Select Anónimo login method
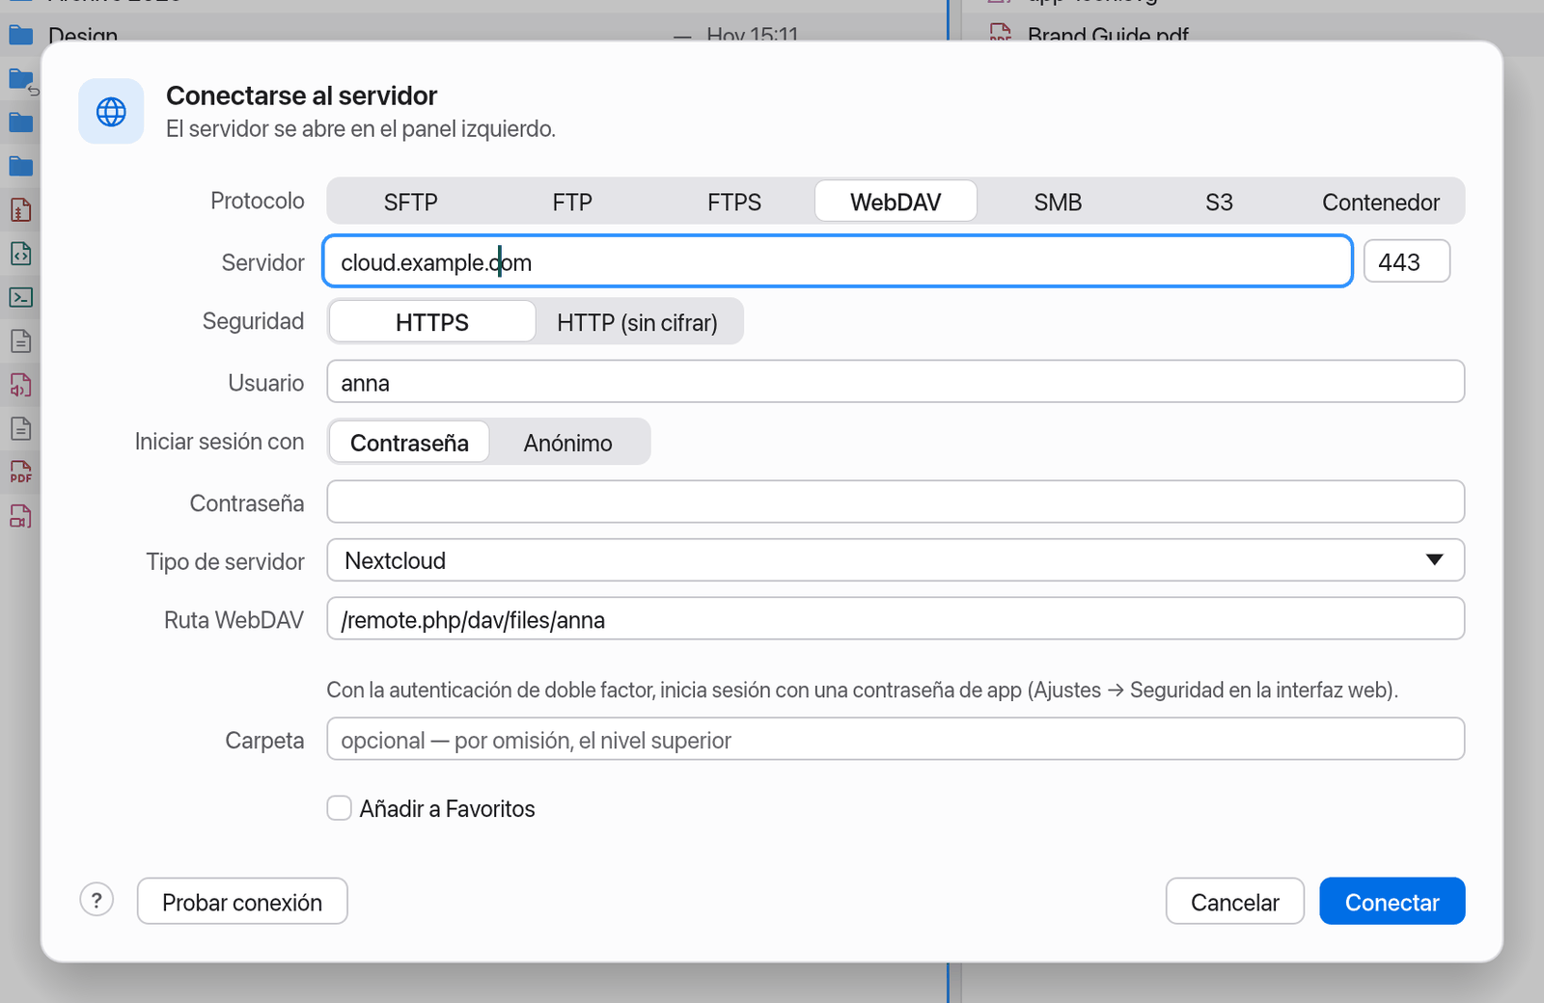1544x1003 pixels. click(568, 443)
